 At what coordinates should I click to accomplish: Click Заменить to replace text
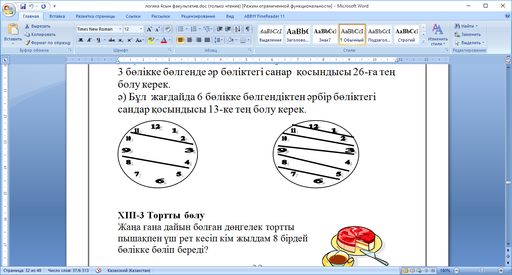(468, 34)
